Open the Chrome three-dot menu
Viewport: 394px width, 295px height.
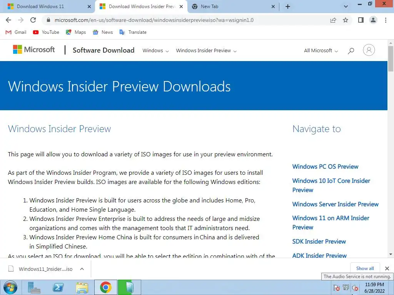tap(386, 20)
